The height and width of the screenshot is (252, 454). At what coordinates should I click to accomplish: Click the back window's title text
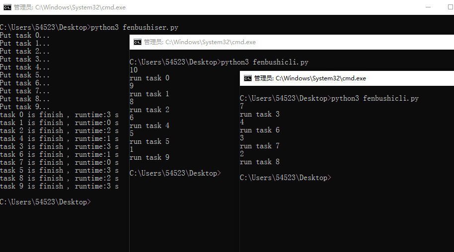(69, 8)
